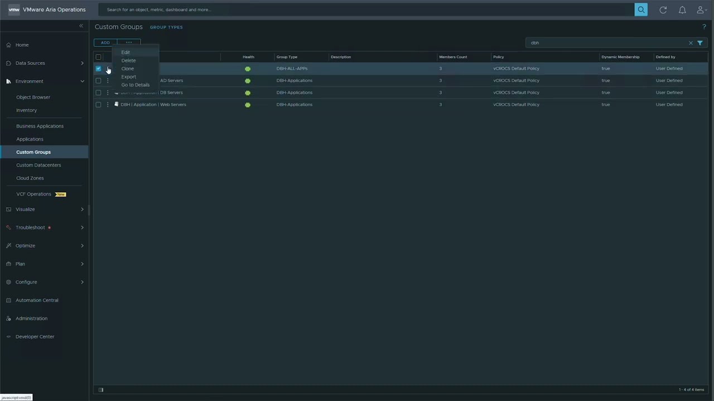Open Inventory in sidebar
The width and height of the screenshot is (714, 401).
(x=26, y=110)
